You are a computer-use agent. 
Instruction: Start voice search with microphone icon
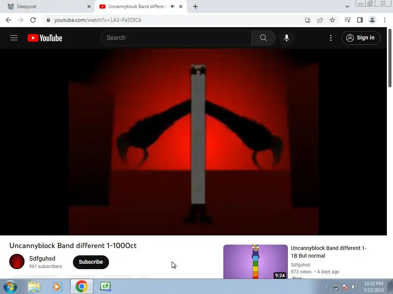coord(287,38)
